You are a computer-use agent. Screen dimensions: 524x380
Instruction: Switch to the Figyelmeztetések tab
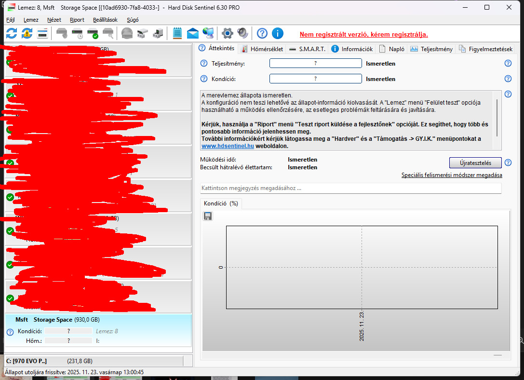click(485, 49)
